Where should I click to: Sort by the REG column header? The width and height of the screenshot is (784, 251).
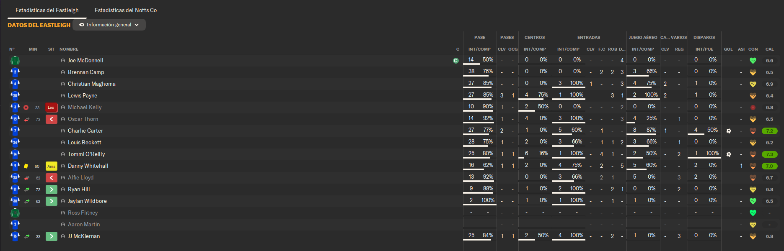tap(679, 49)
